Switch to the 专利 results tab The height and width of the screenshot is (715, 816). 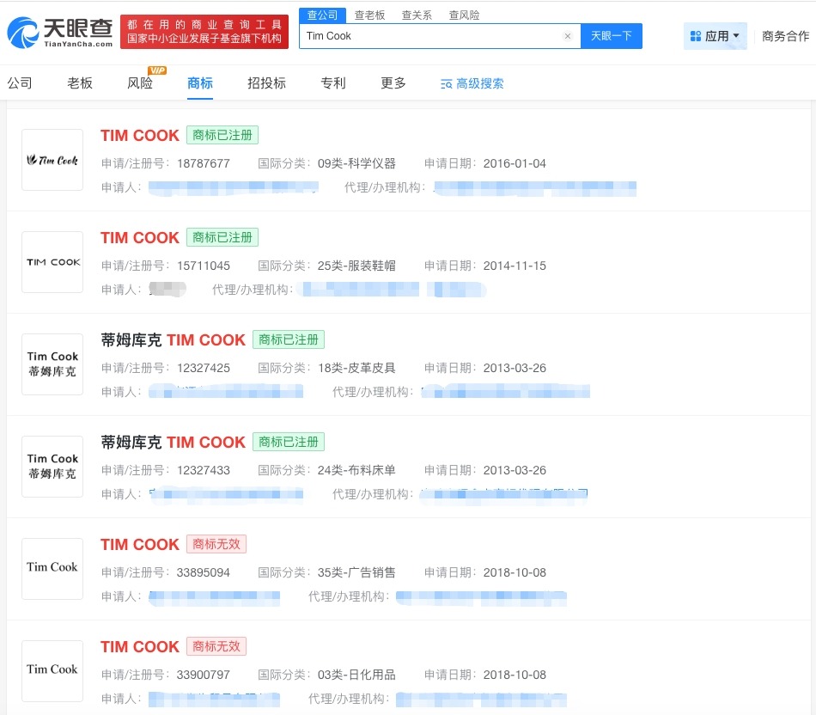333,83
